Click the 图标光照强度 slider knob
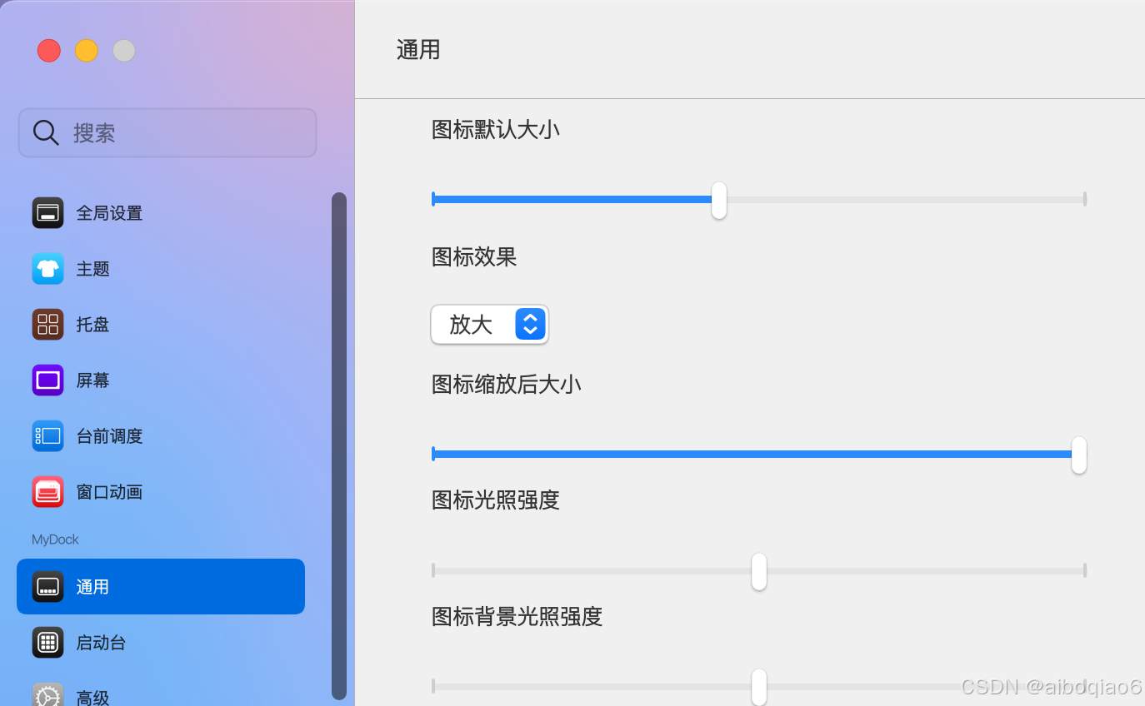Image resolution: width=1145 pixels, height=706 pixels. pos(759,571)
